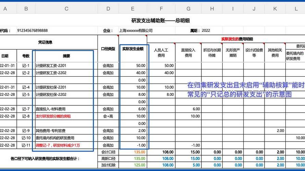Click the 属期 value 2022
305x171 pixels.
click(x=206, y=30)
